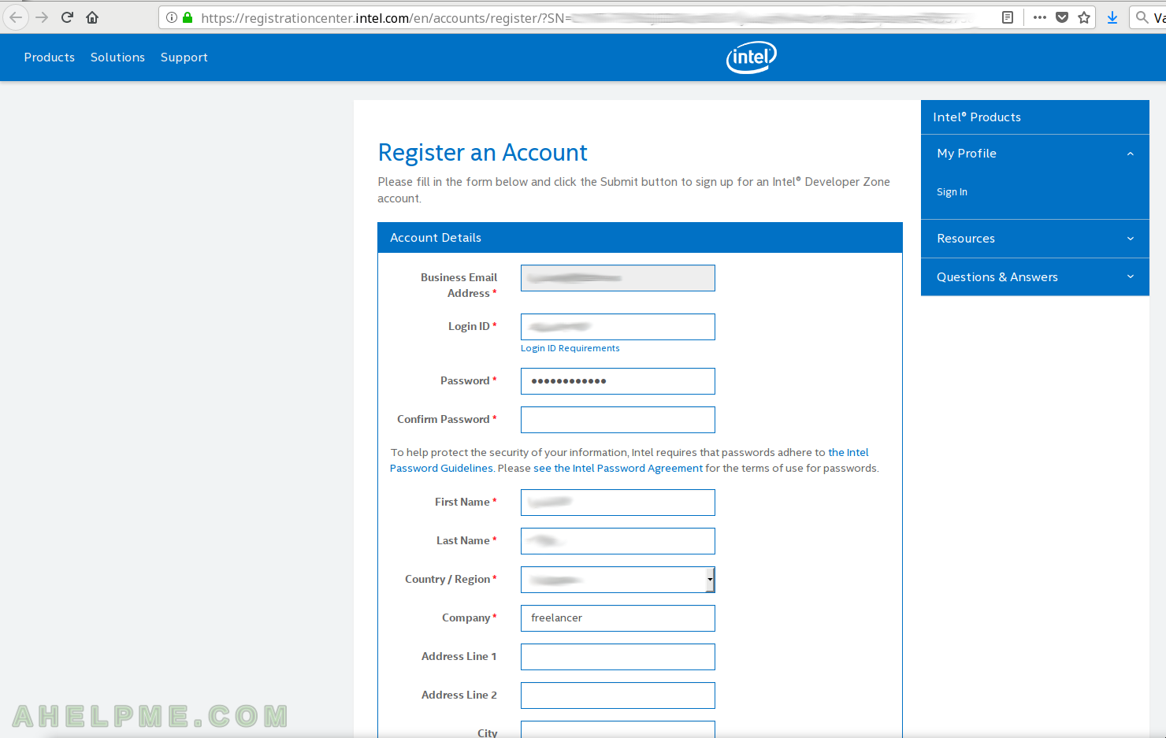The width and height of the screenshot is (1166, 738).
Task: Click the First Name input field
Action: [x=618, y=503]
